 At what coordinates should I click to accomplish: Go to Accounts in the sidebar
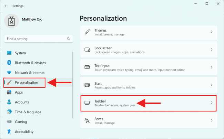22,102
